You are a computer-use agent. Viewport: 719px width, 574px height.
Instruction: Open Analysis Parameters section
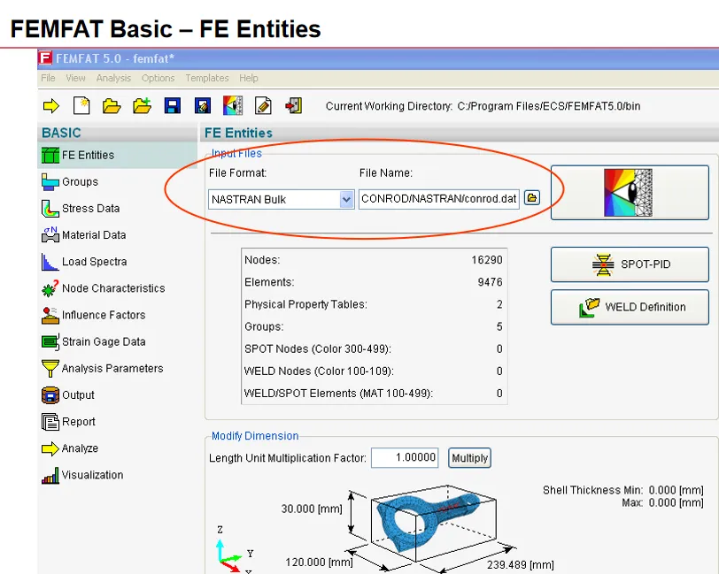102,368
